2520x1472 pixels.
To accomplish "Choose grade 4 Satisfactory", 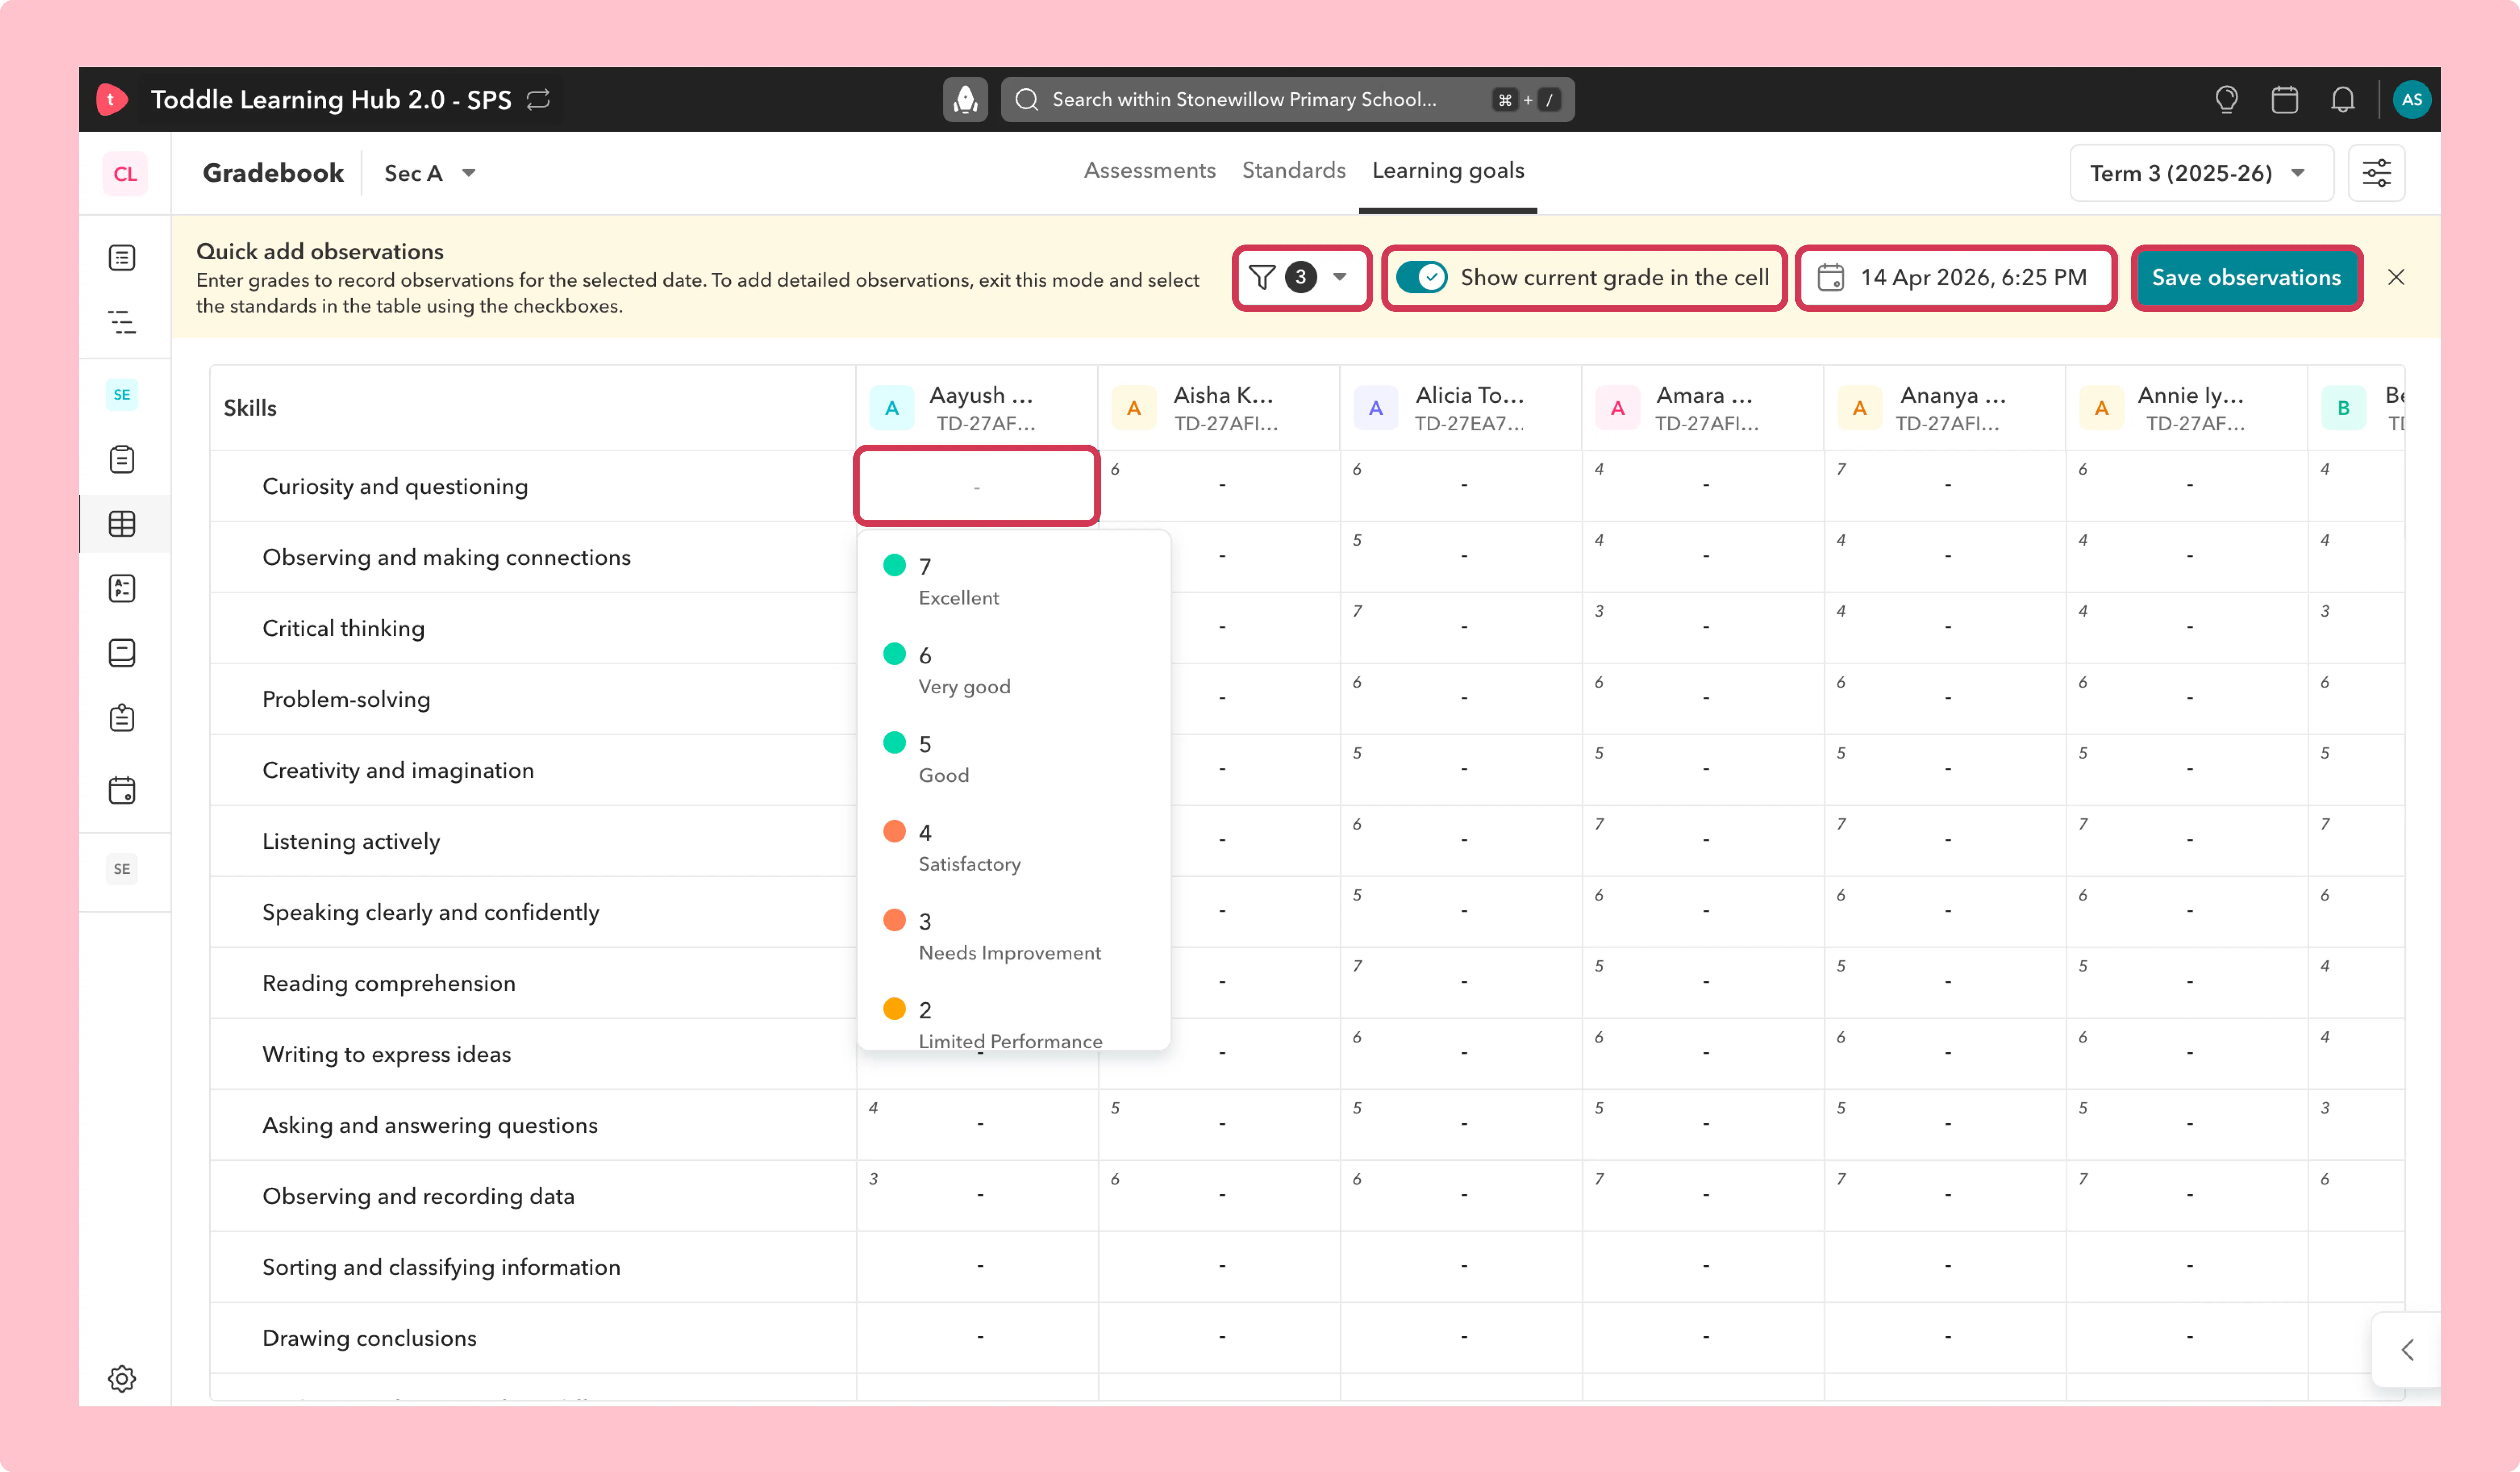I will pos(1013,847).
